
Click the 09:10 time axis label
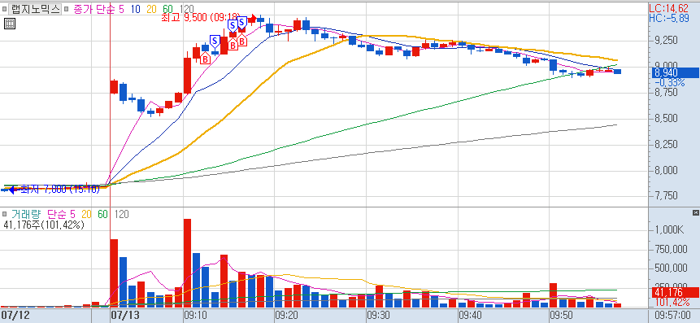tap(196, 316)
